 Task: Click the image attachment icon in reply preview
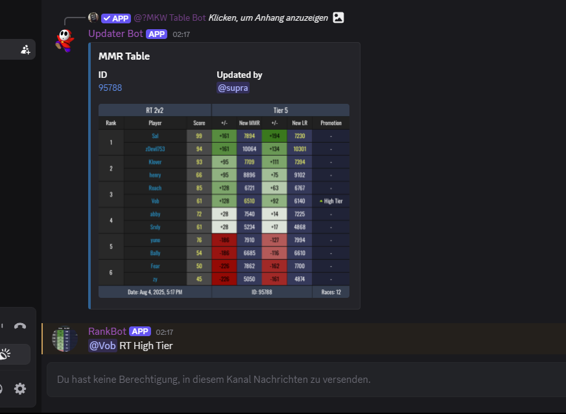338,18
